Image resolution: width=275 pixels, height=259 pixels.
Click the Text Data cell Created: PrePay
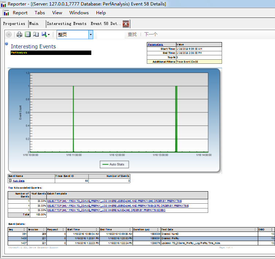pyautogui.click(x=209, y=238)
